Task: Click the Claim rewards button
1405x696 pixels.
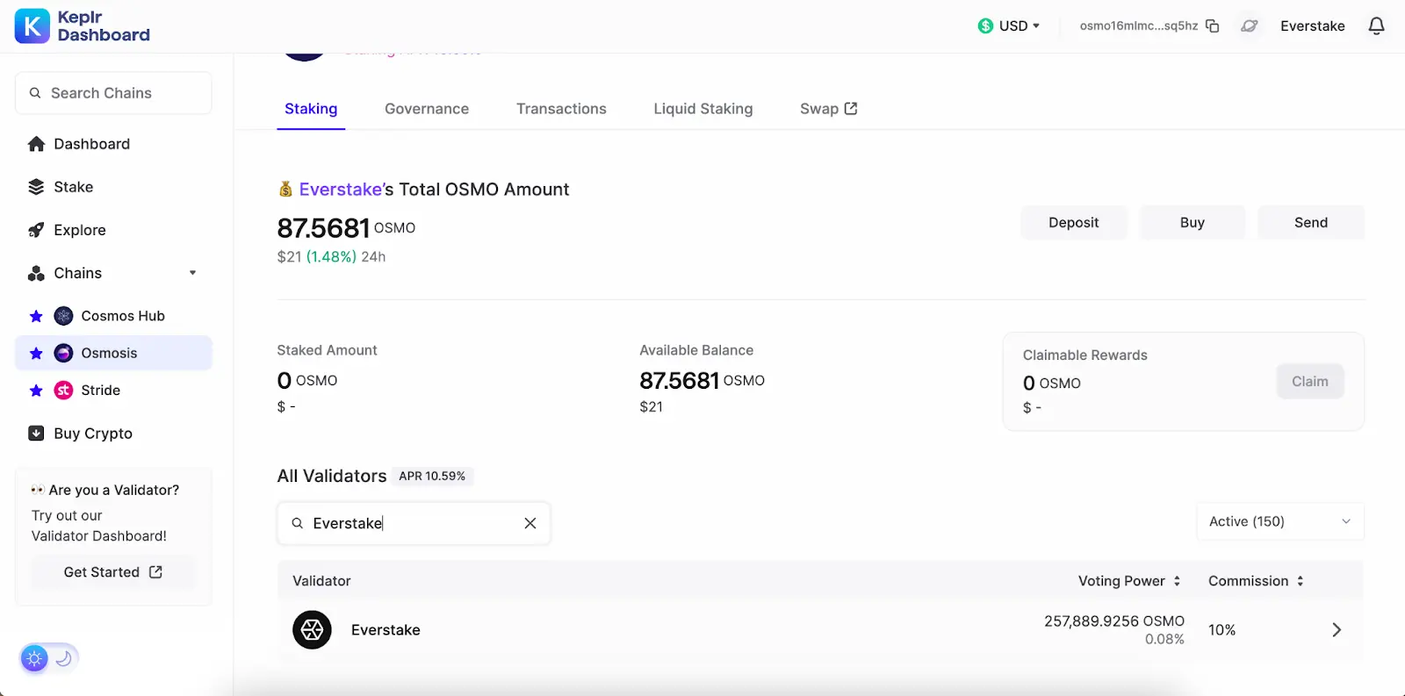Action: (1310, 382)
